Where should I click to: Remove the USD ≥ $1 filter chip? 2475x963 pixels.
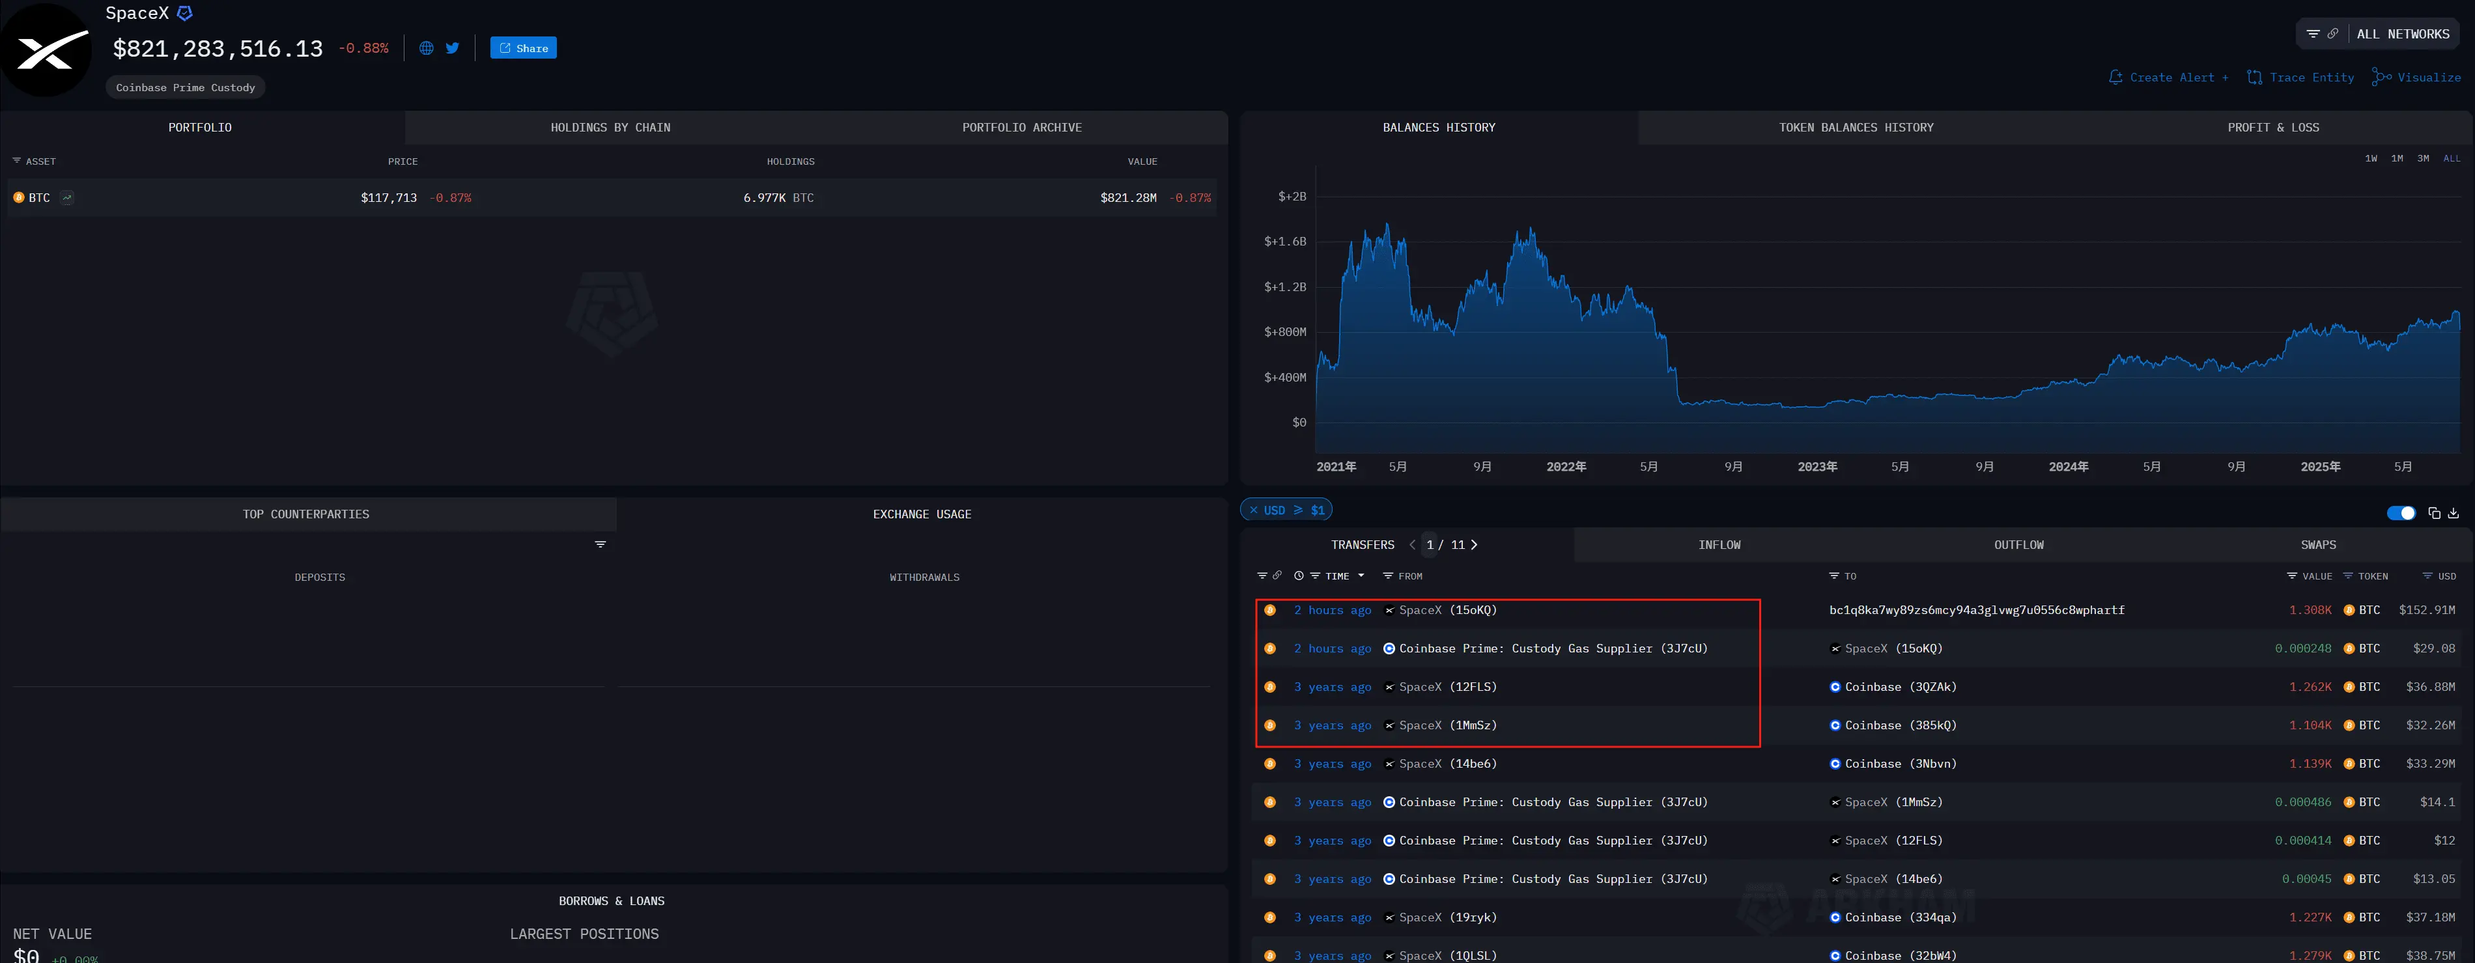(x=1254, y=510)
